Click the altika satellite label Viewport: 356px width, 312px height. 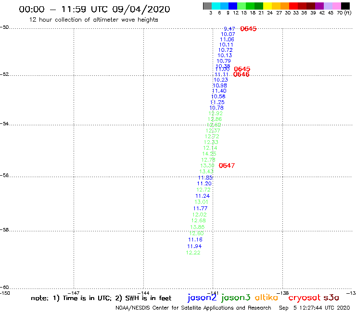(267, 297)
